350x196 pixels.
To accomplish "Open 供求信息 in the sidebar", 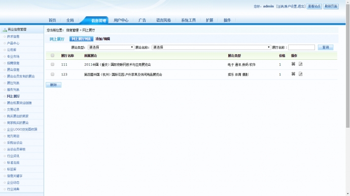I will pyautogui.click(x=13, y=36).
